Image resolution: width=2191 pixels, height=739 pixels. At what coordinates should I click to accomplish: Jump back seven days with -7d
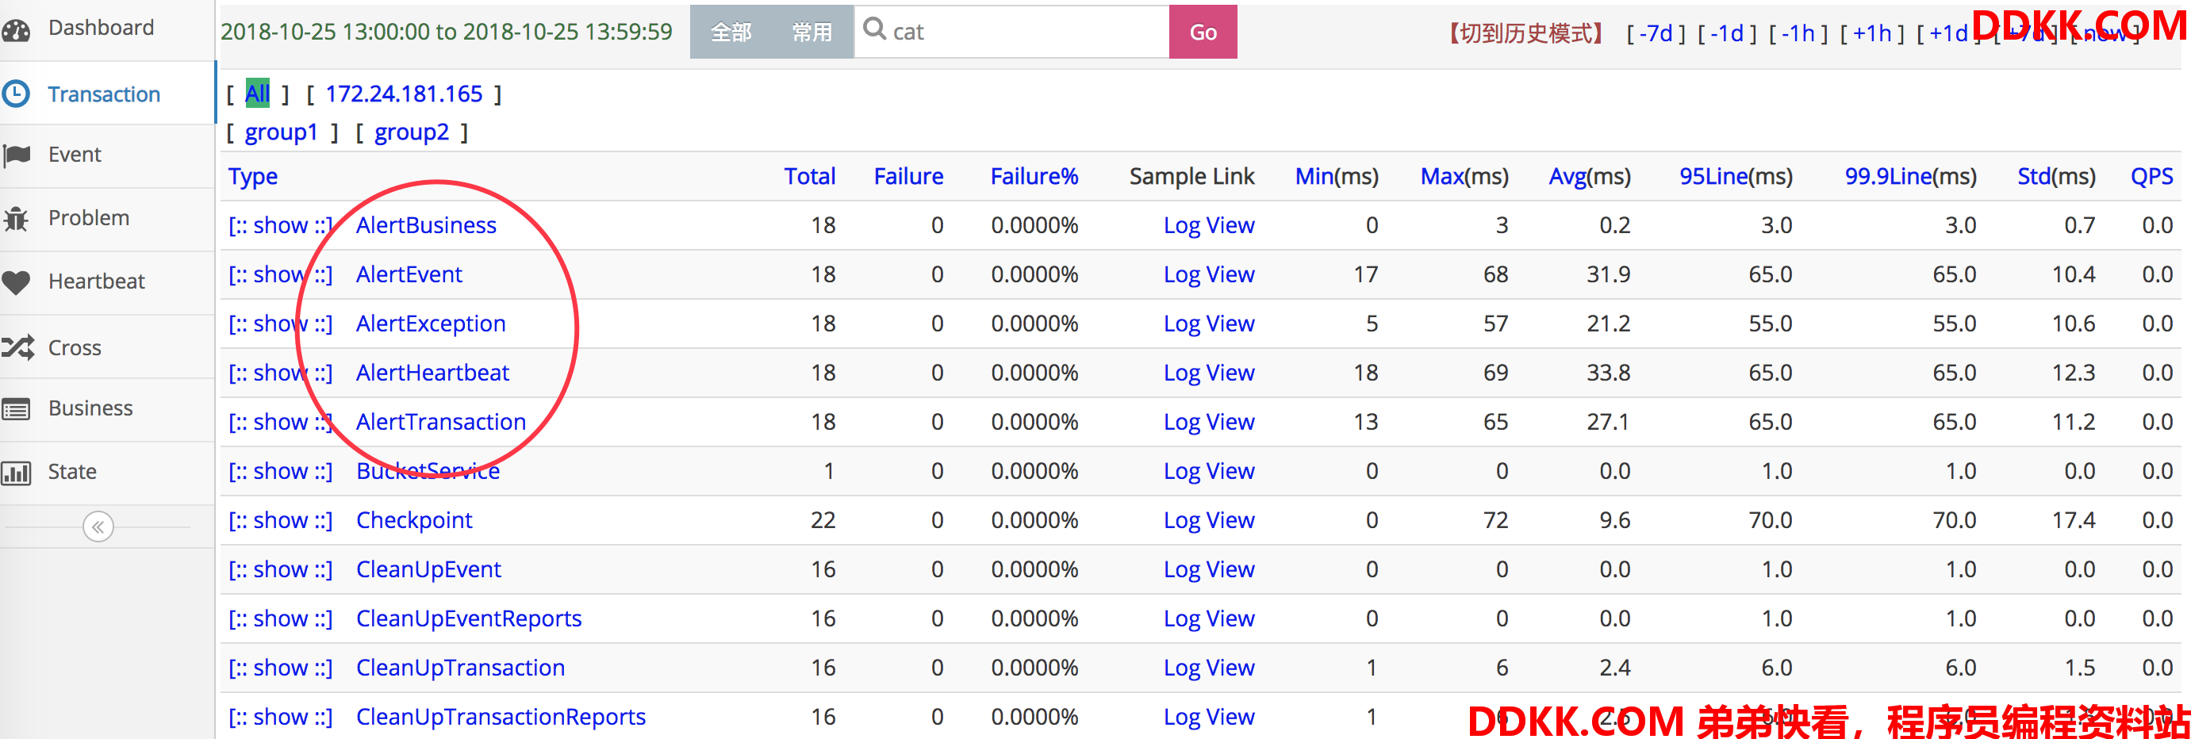tap(1656, 33)
